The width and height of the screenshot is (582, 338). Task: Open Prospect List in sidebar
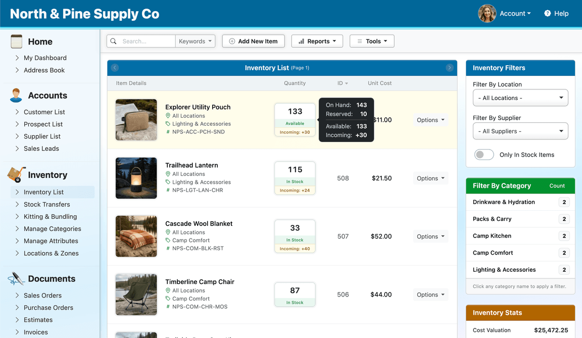[43, 124]
